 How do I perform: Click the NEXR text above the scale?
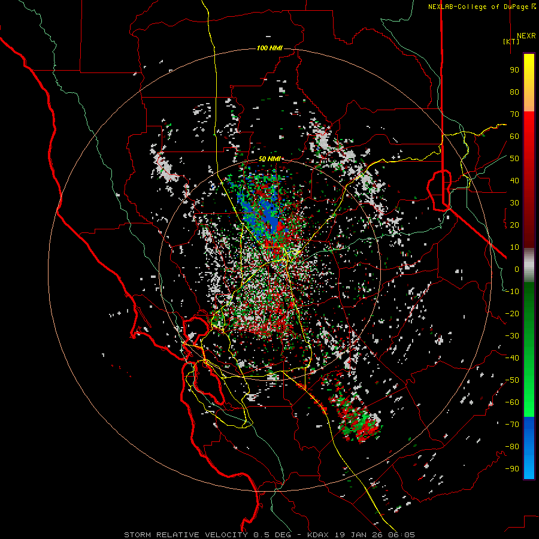pos(526,36)
